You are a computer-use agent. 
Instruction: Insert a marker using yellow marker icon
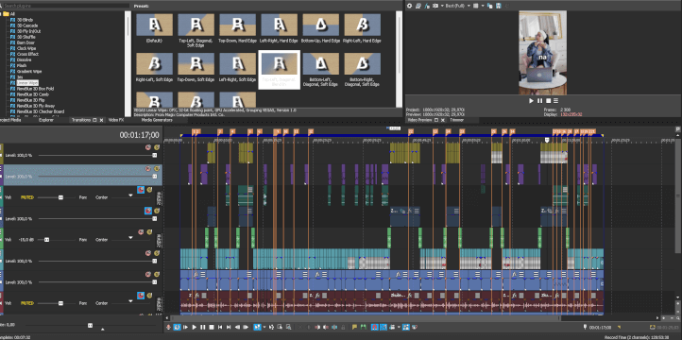[x=354, y=327]
